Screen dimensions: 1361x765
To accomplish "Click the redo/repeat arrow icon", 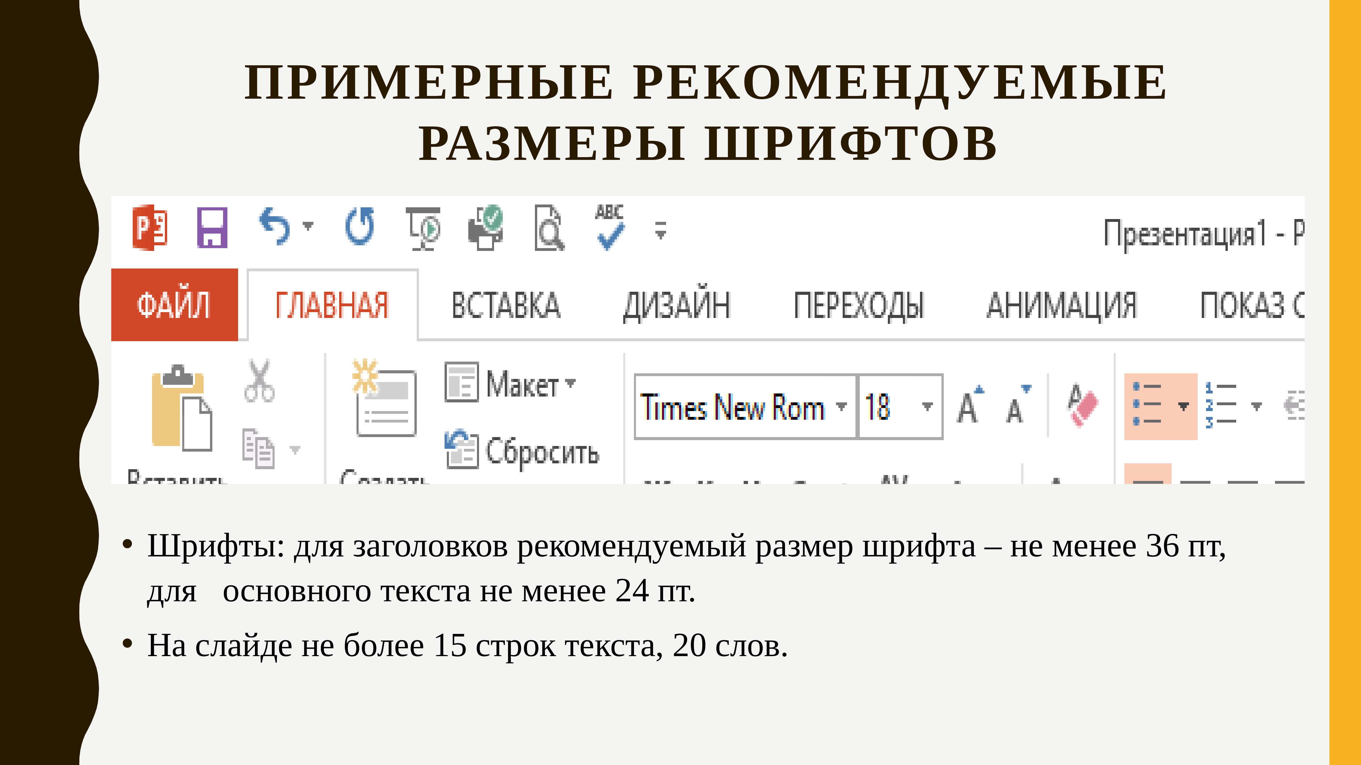I will [360, 226].
